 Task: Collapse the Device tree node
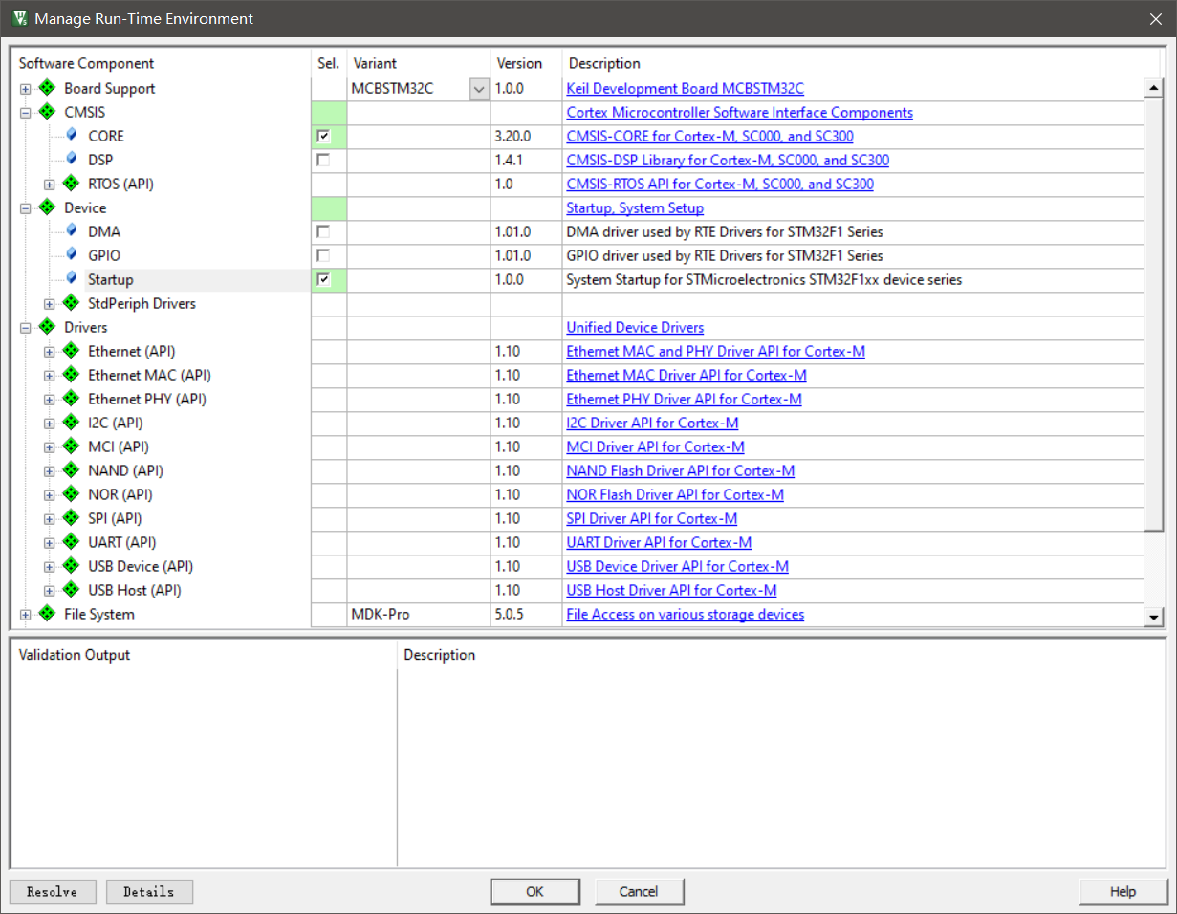point(25,208)
